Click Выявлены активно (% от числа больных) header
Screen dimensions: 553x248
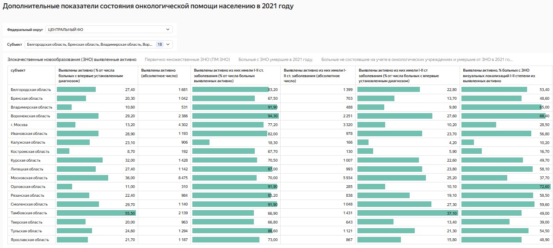(90, 75)
